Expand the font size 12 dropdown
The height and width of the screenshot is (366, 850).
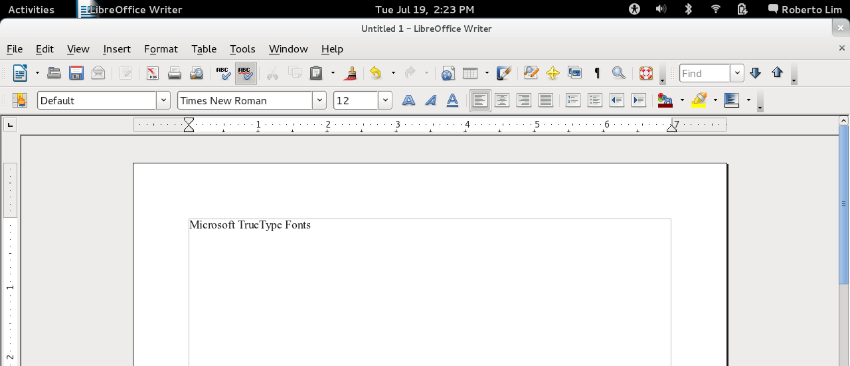click(385, 100)
